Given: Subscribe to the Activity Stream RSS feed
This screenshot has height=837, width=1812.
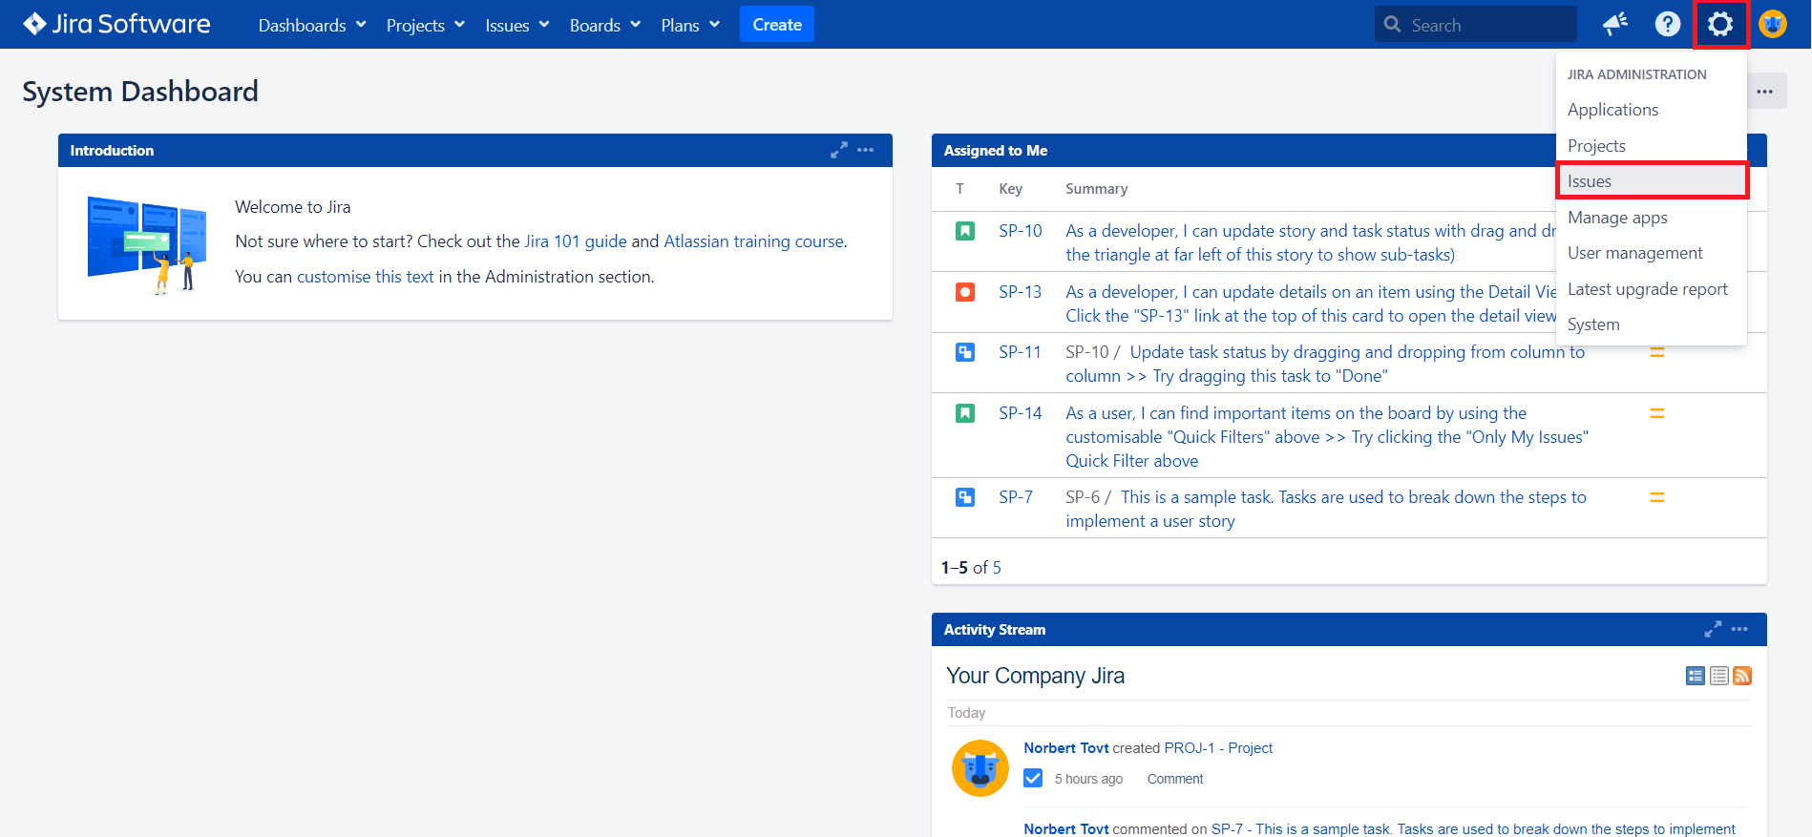Looking at the screenshot, I should coord(1742,676).
